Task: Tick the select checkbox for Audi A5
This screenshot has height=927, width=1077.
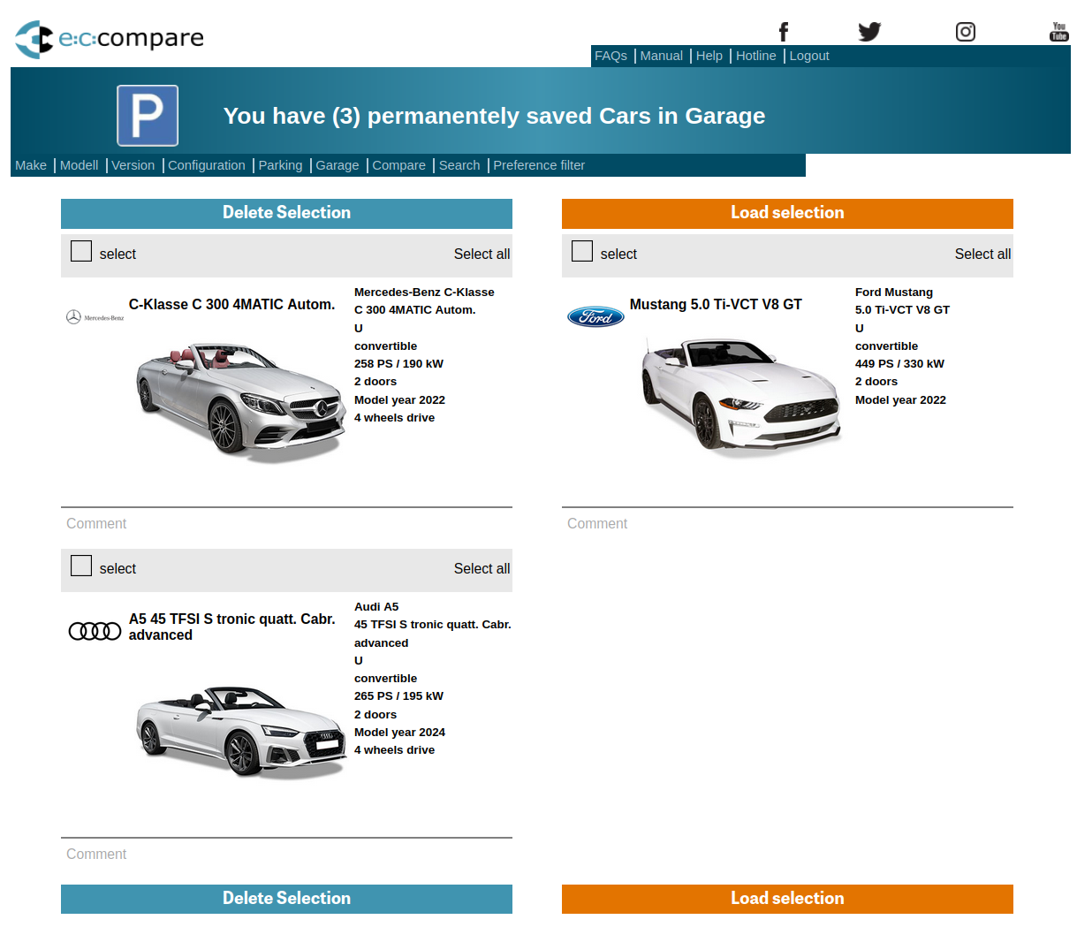Action: click(x=81, y=566)
